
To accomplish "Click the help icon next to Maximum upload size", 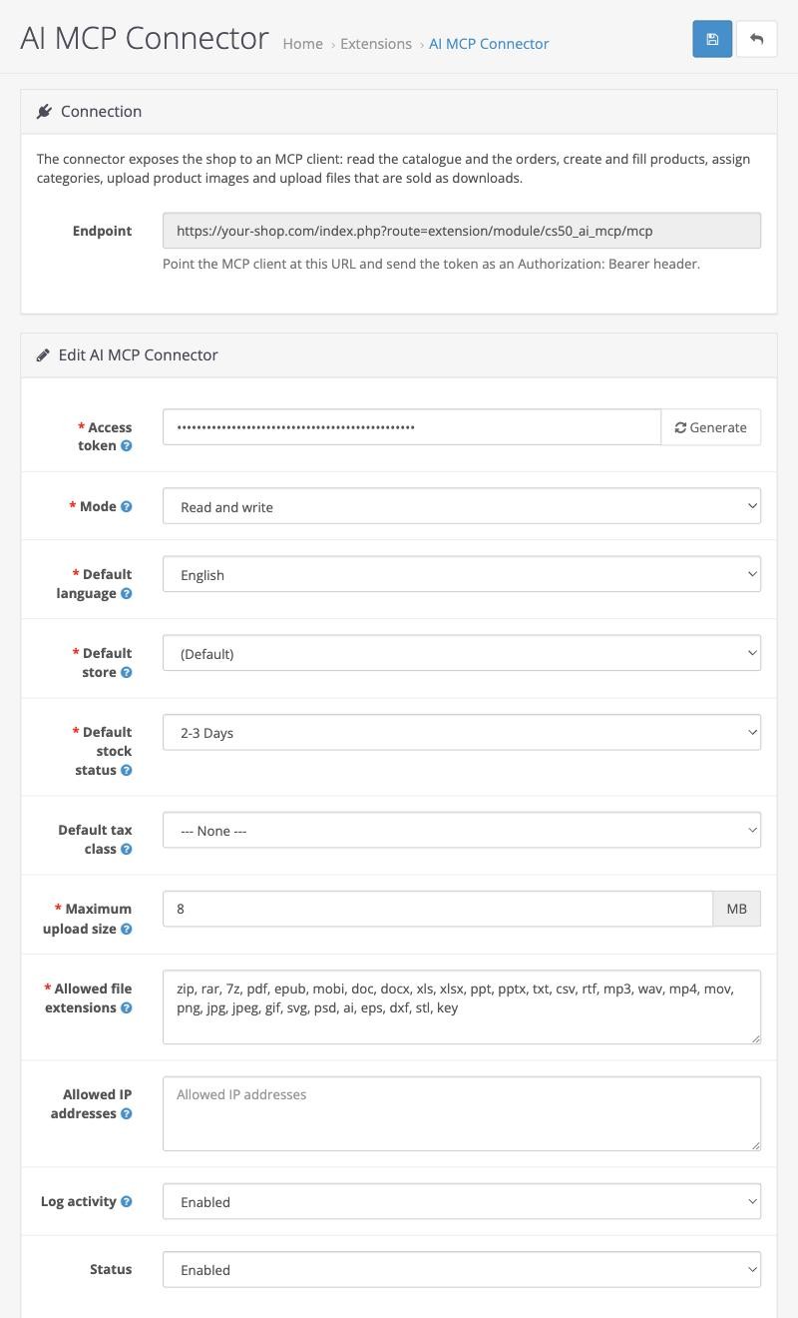I will click(x=127, y=930).
